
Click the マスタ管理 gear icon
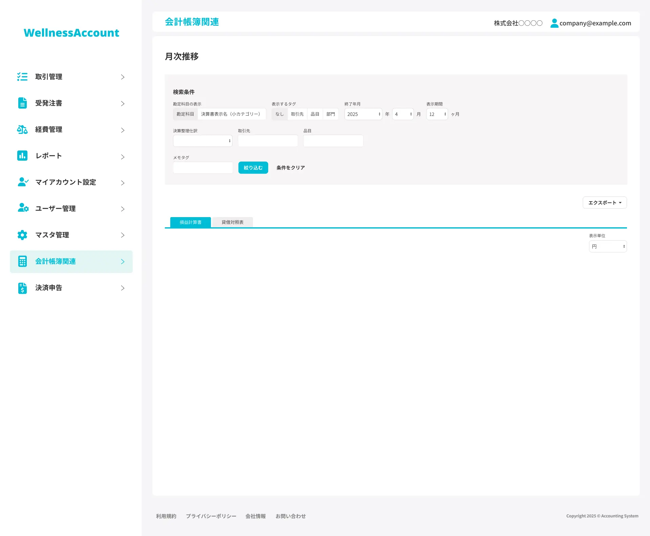tap(22, 235)
